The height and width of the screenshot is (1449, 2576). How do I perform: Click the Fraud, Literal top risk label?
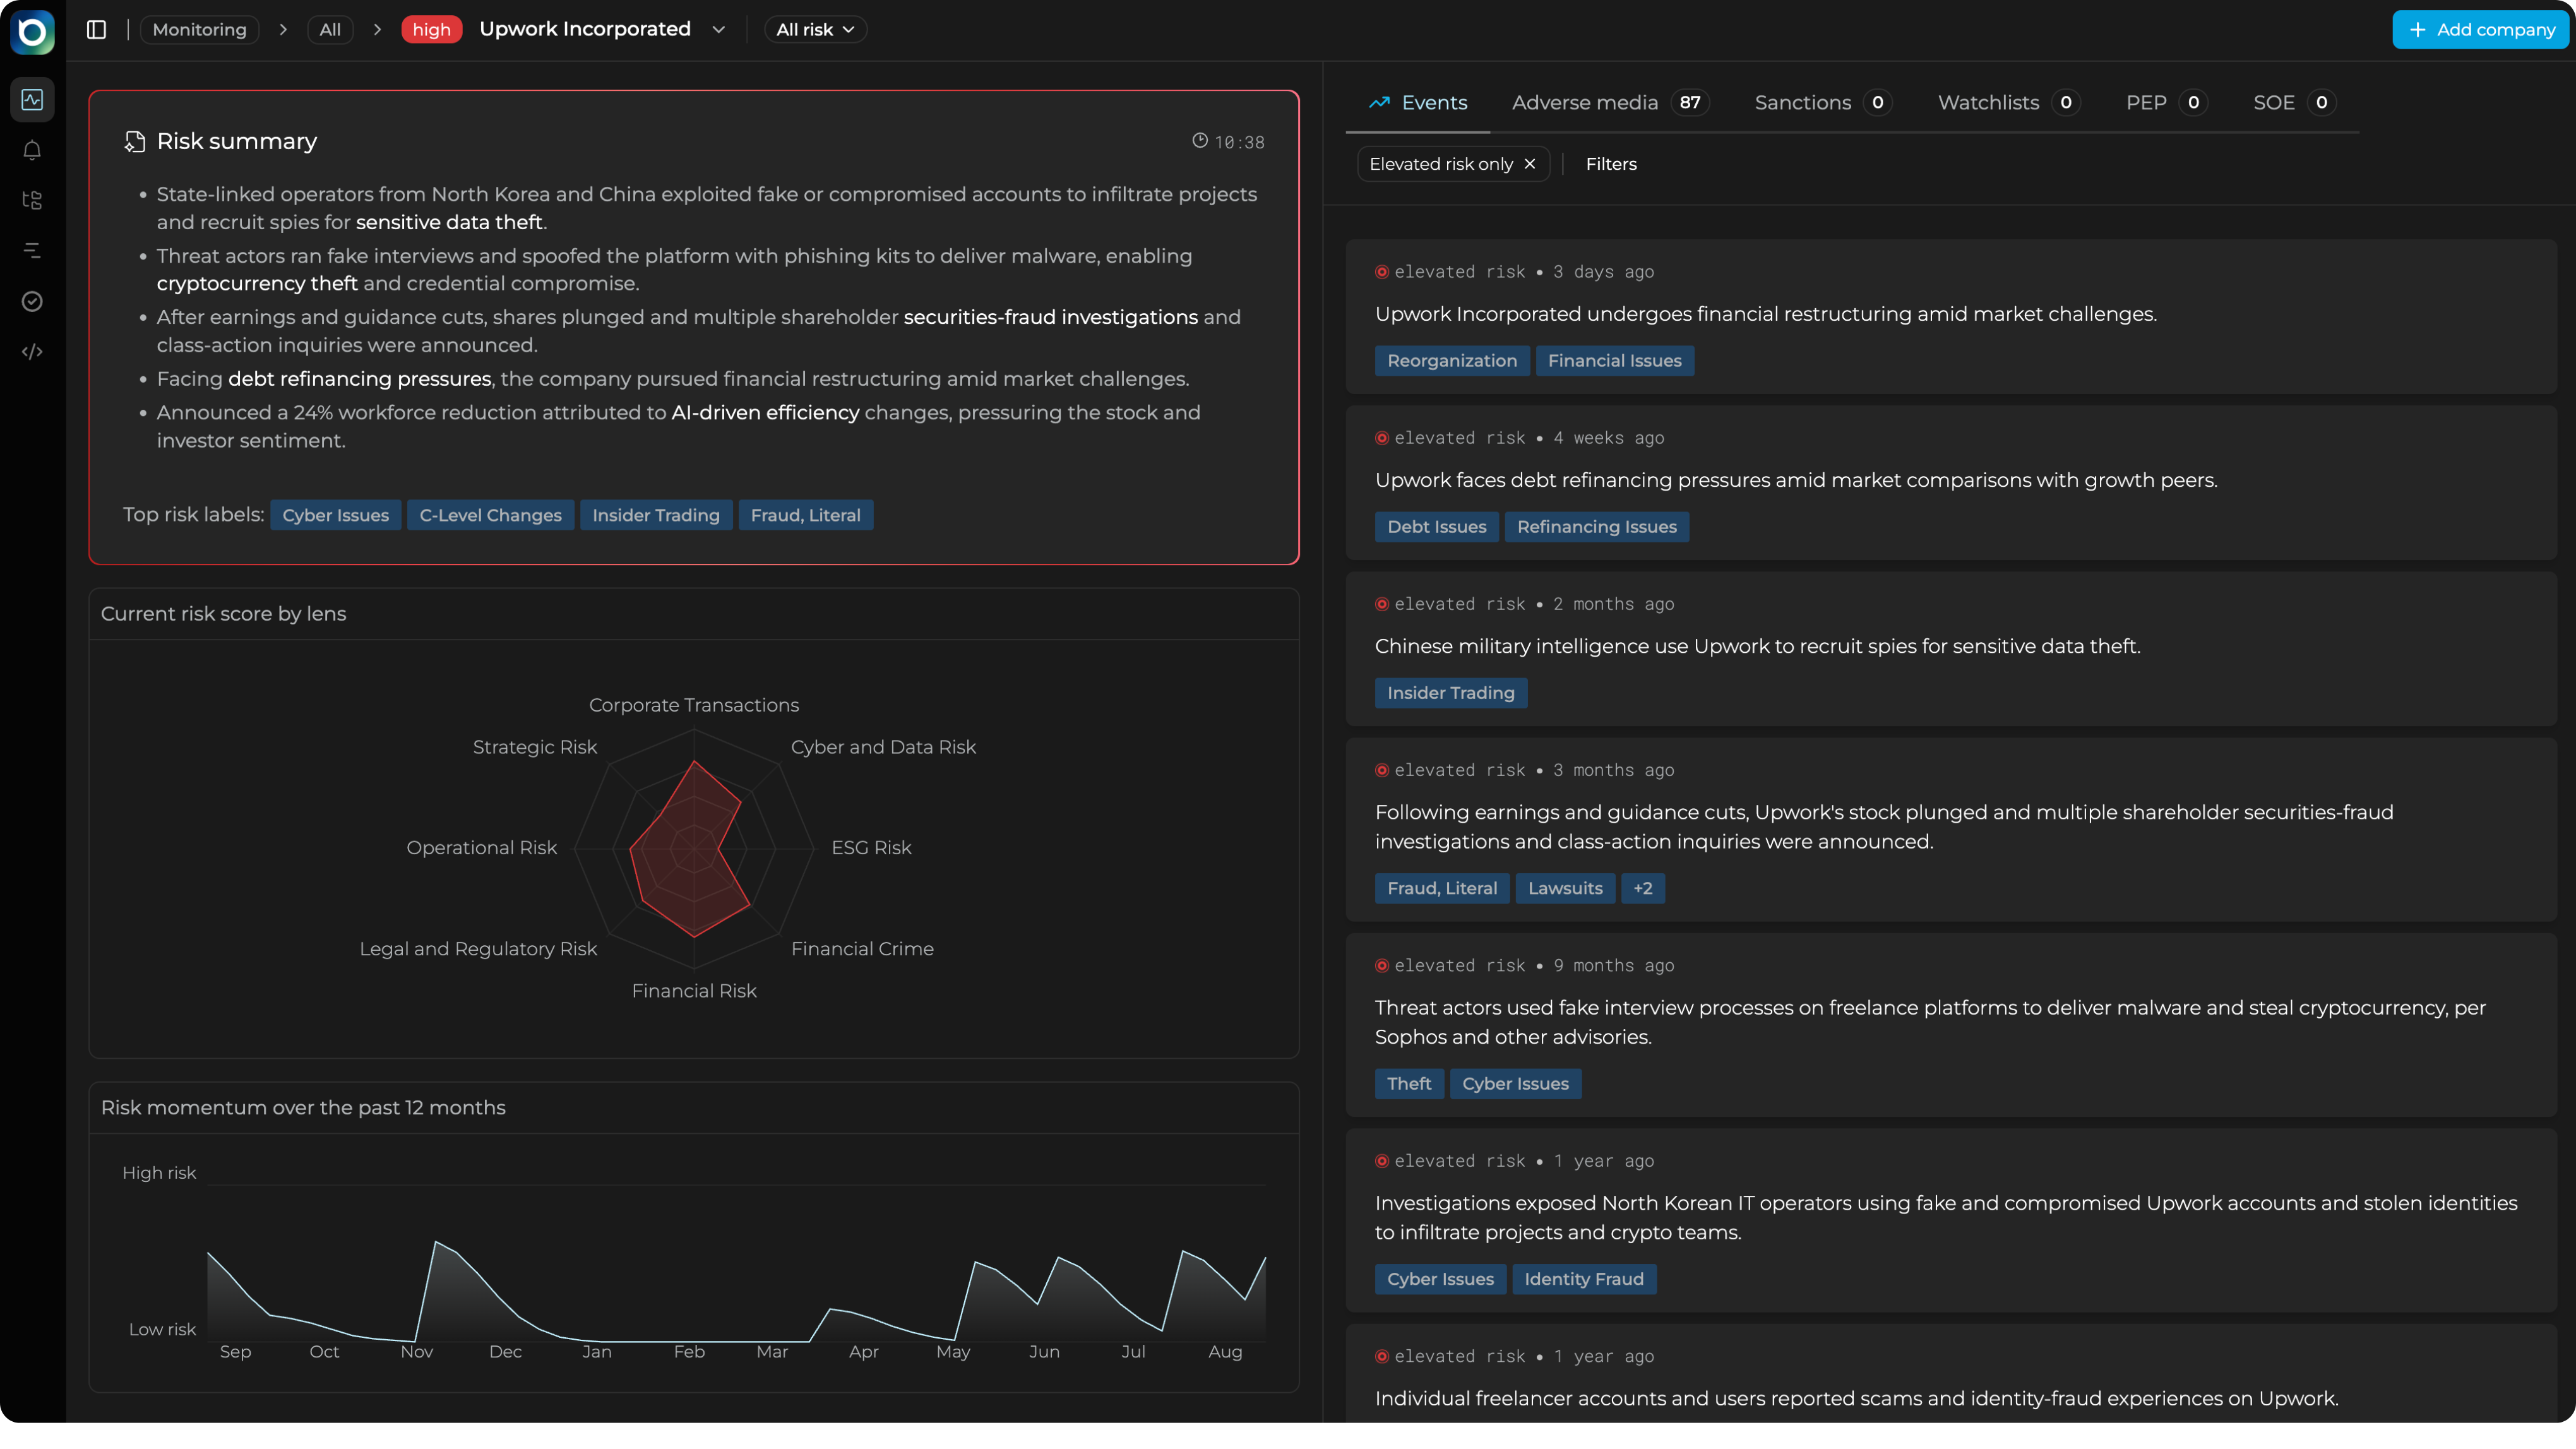805,515
